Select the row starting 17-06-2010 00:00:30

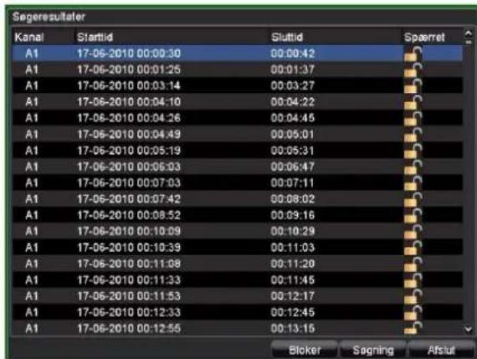(x=238, y=54)
